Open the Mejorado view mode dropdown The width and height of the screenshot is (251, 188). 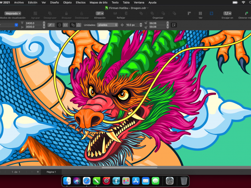click(x=13, y=14)
